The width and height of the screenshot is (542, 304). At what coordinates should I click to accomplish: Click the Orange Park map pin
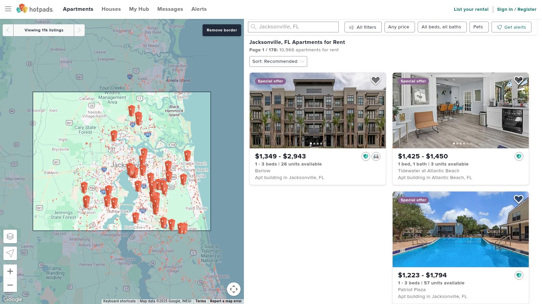click(114, 203)
